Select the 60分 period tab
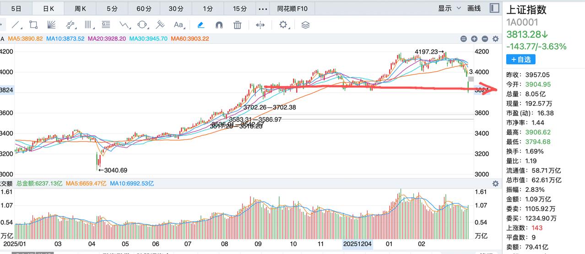 coord(144,8)
